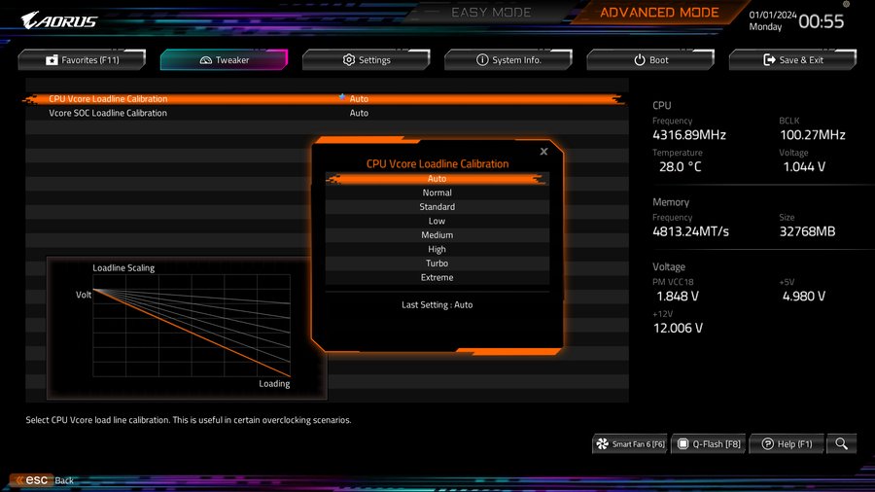Click memory frequency 4813.24MT/s value
Image resolution: width=875 pixels, height=492 pixels.
click(x=691, y=231)
